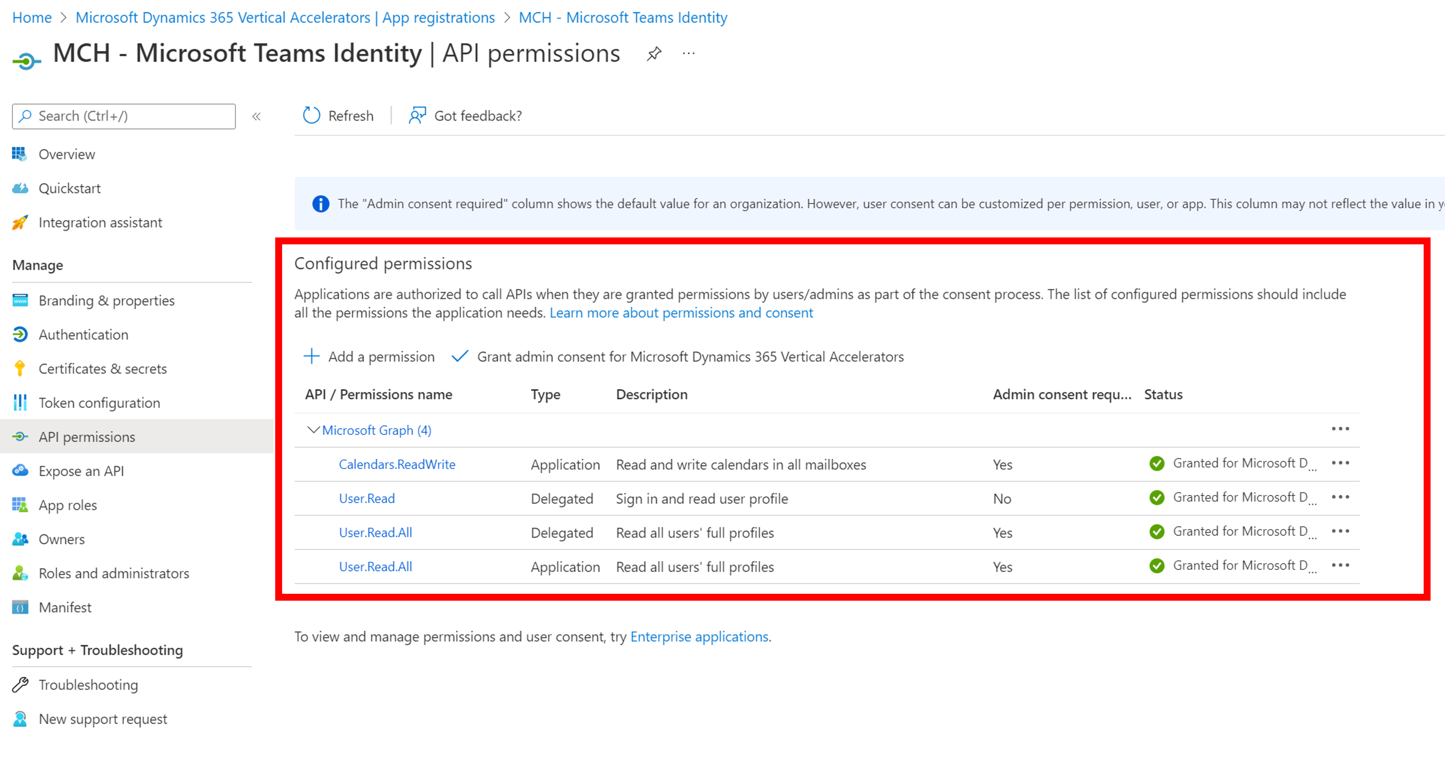Viewport: 1445px width, 780px height.
Task: Click the plus icon to add permission
Action: point(311,356)
